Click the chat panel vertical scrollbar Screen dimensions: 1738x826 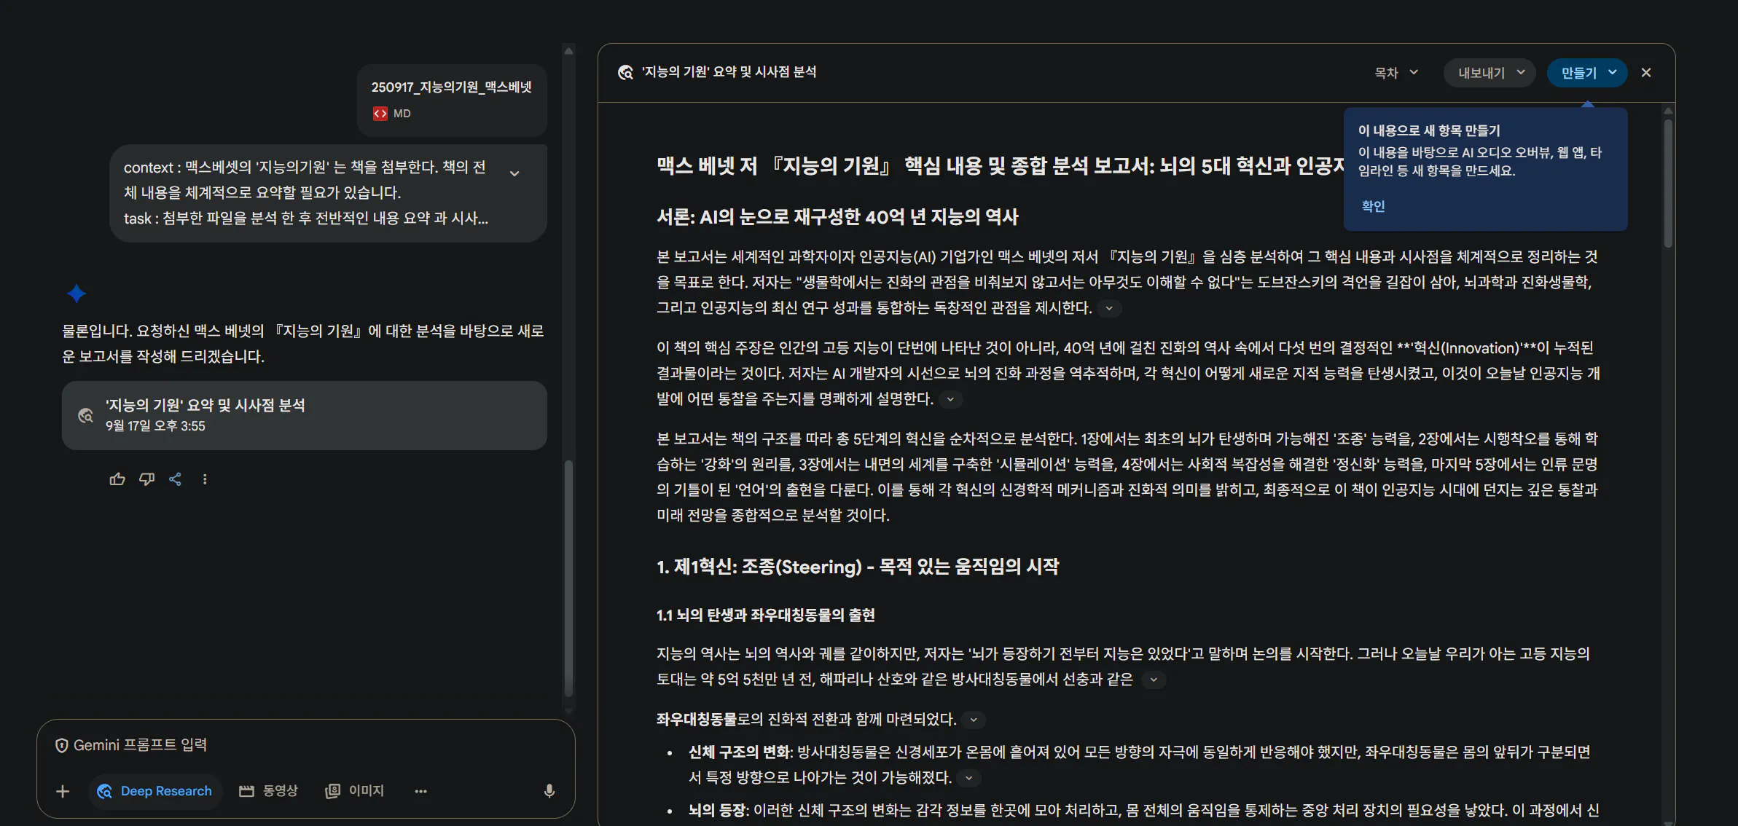pos(569,579)
